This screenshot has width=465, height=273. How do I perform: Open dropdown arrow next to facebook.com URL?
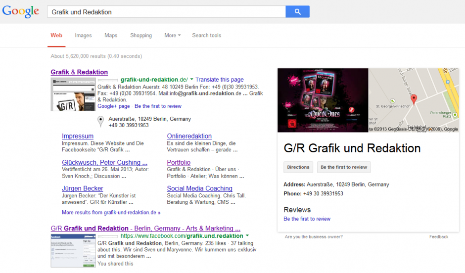click(x=247, y=235)
